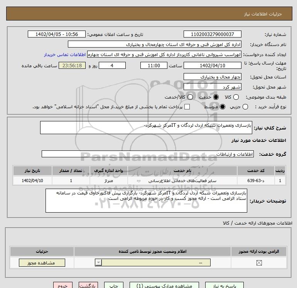Select the خدمت radio button
Screen dimensions: 297x288
tap(216, 97)
